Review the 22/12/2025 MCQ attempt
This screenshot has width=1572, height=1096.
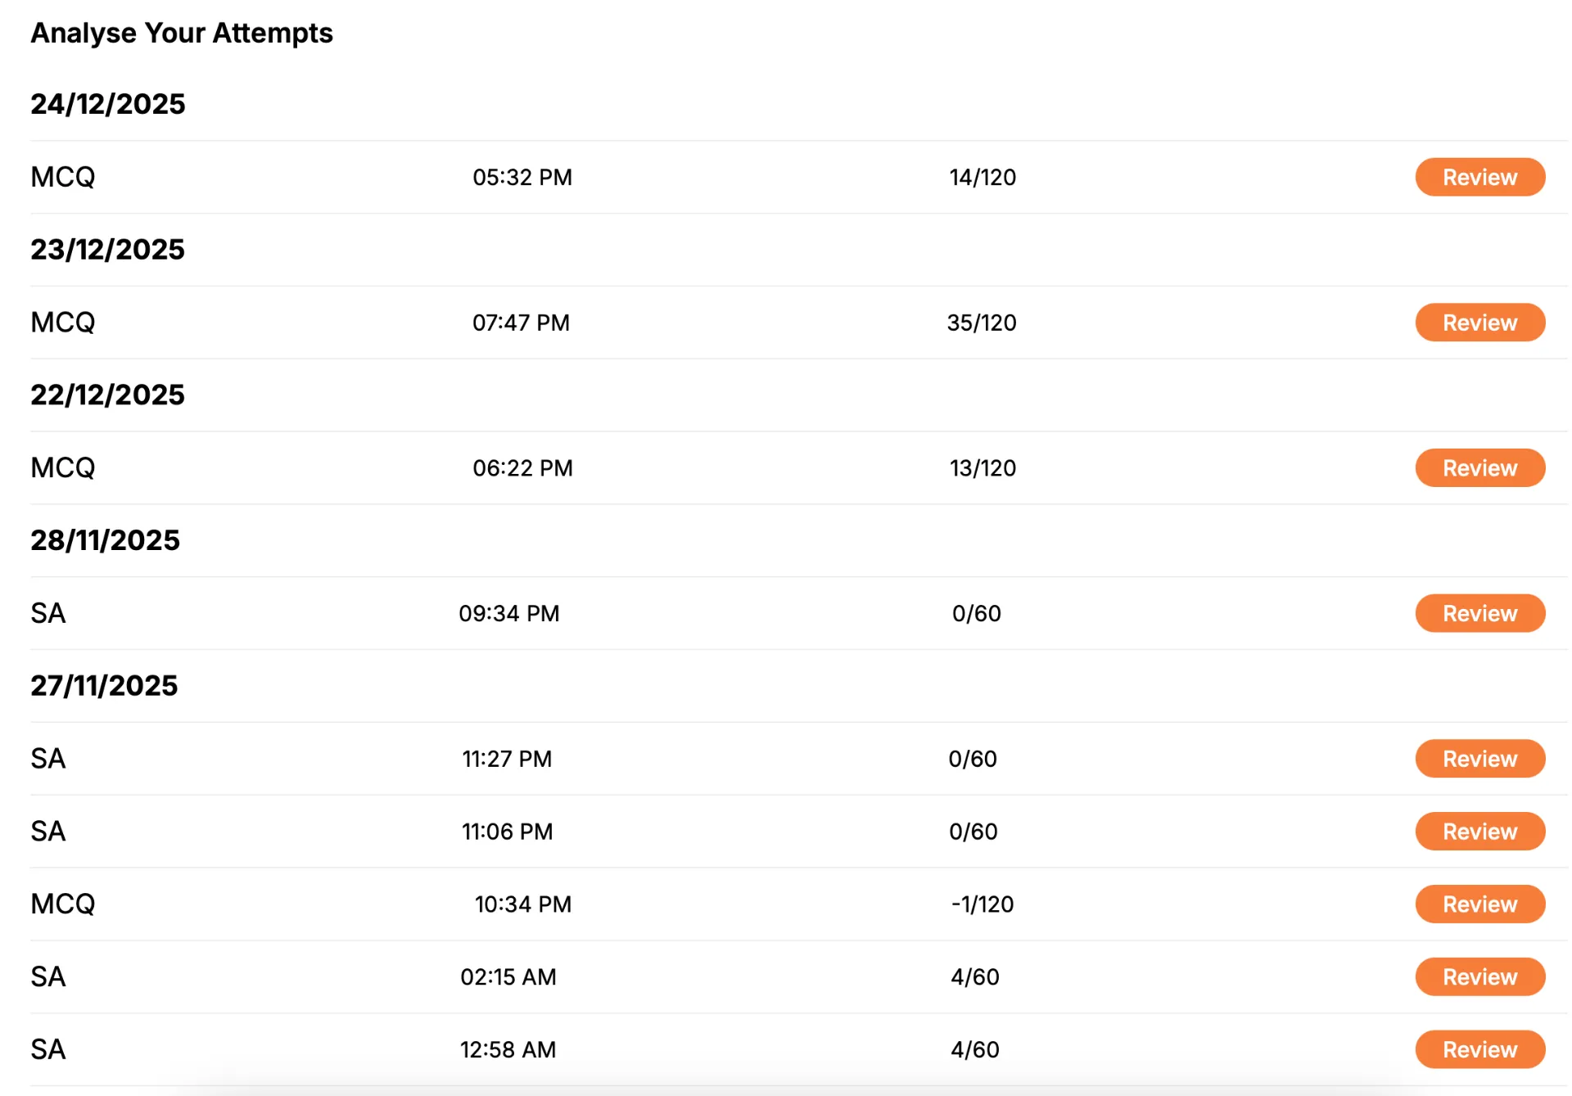(x=1479, y=468)
